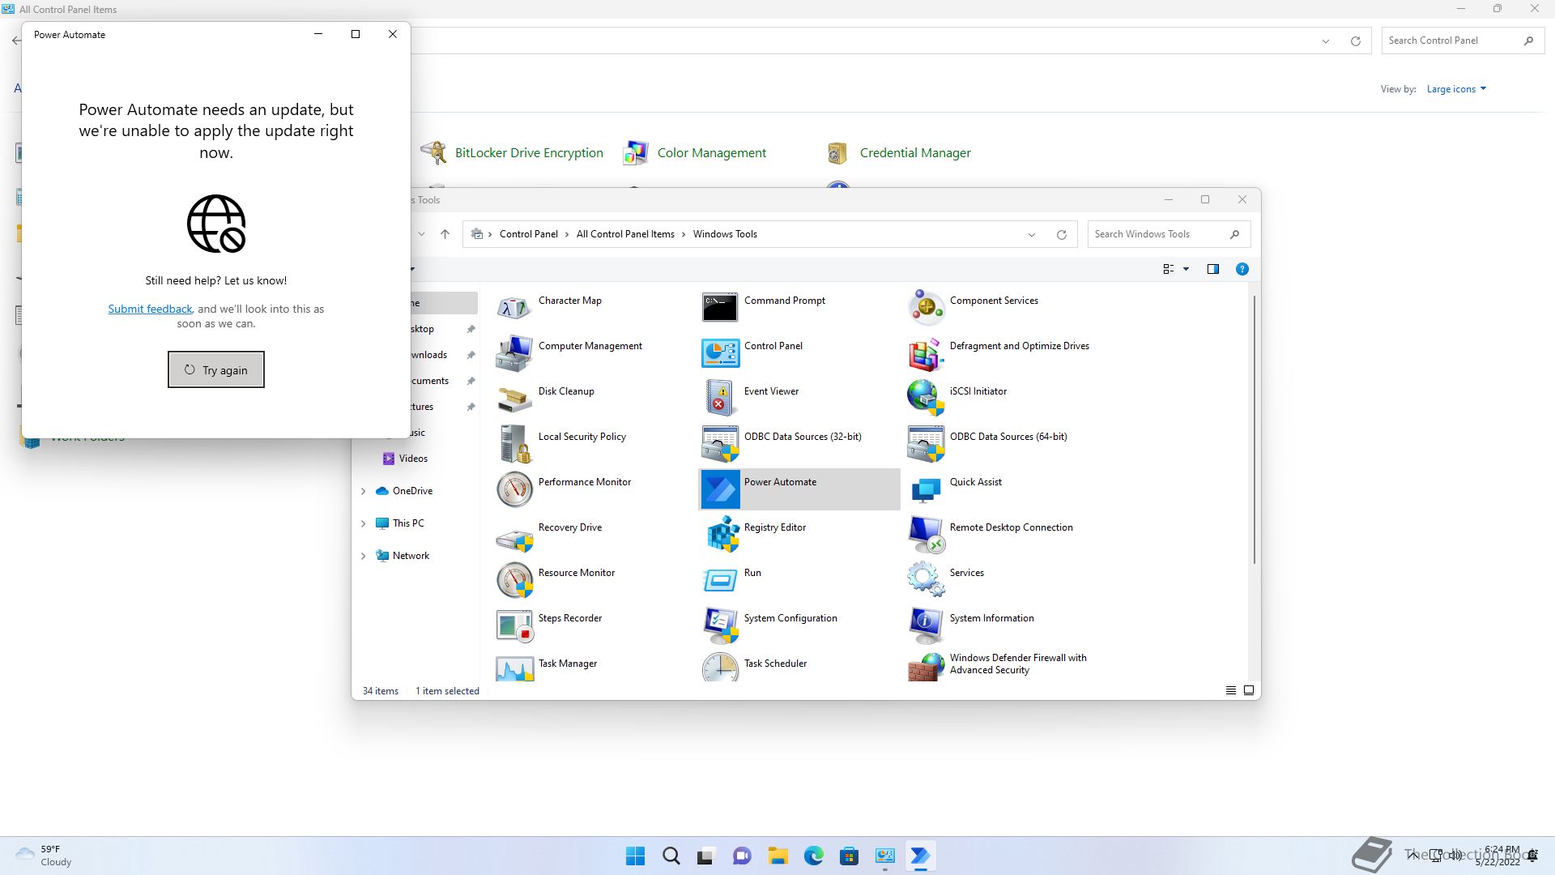Expand This PC in navigation pane
1555x875 pixels.
coord(364,523)
